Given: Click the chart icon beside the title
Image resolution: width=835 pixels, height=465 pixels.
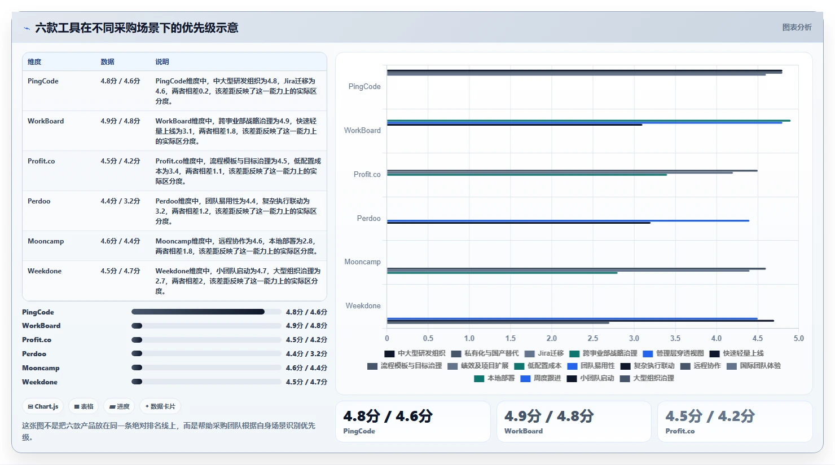Looking at the screenshot, I should pos(27,28).
